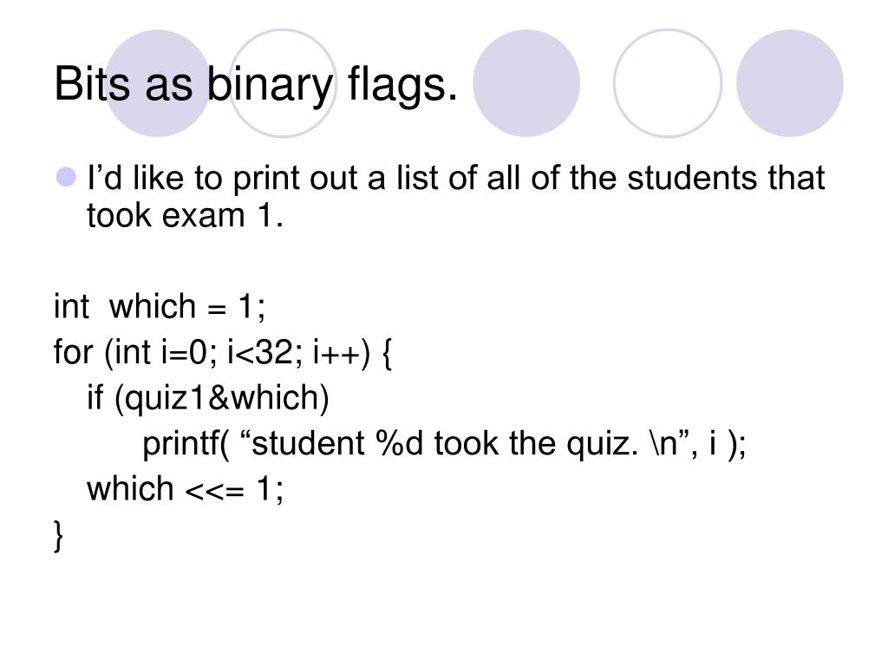Click the lavender bullet point marker
This screenshot has height=666, width=888.
[66, 177]
